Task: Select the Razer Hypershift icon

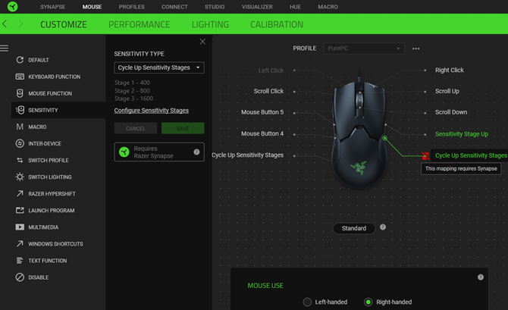Action: 20,194
